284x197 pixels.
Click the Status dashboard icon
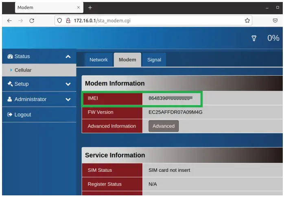pyautogui.click(x=10, y=56)
